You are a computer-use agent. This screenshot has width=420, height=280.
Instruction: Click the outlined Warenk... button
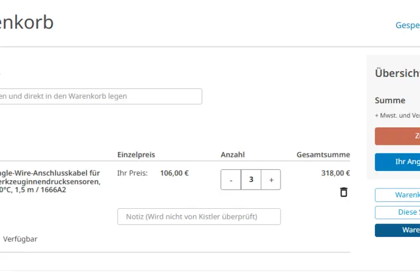[x=397, y=195]
